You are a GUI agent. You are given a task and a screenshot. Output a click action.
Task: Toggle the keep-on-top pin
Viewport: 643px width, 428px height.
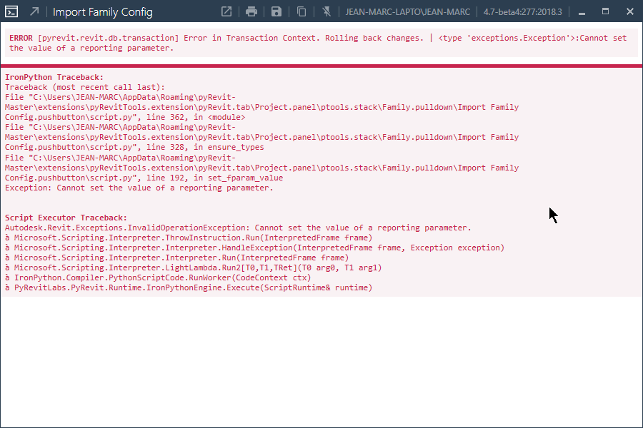click(326, 11)
